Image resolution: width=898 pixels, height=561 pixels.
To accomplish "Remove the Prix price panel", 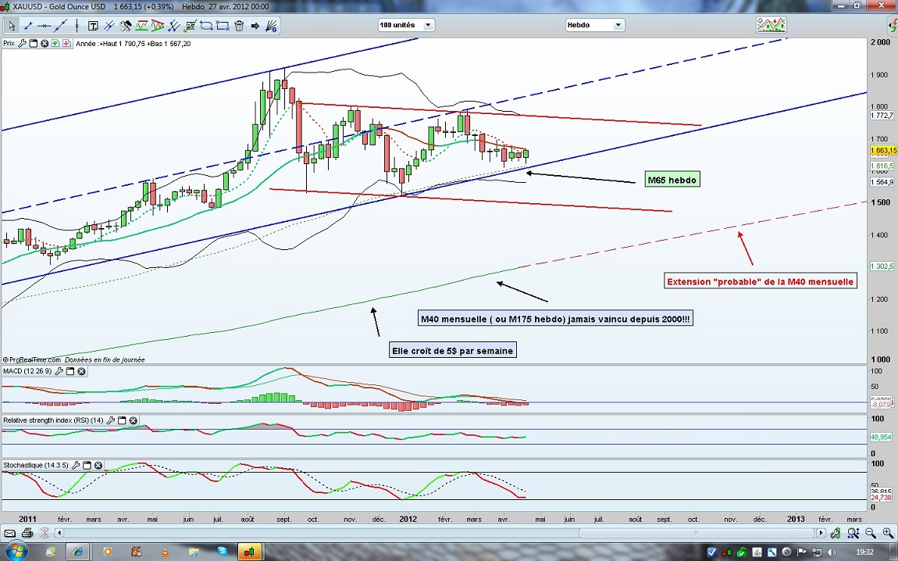I will tap(45, 44).
